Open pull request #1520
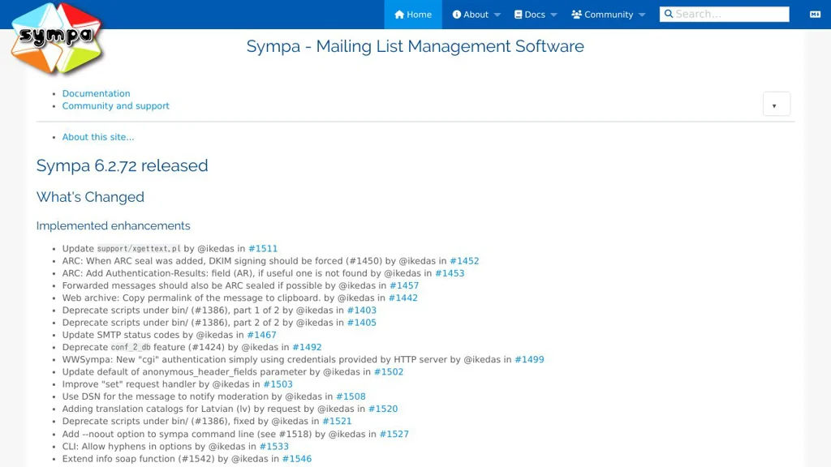The width and height of the screenshot is (831, 467). click(383, 409)
